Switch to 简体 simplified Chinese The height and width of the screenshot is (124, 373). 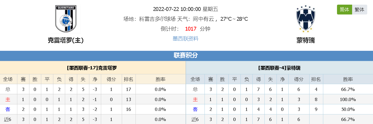[x=344, y=10]
